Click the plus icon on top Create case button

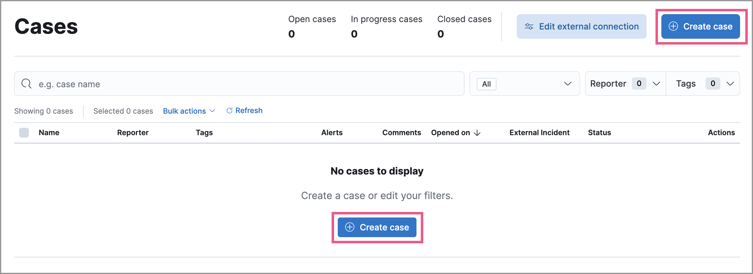click(x=673, y=26)
